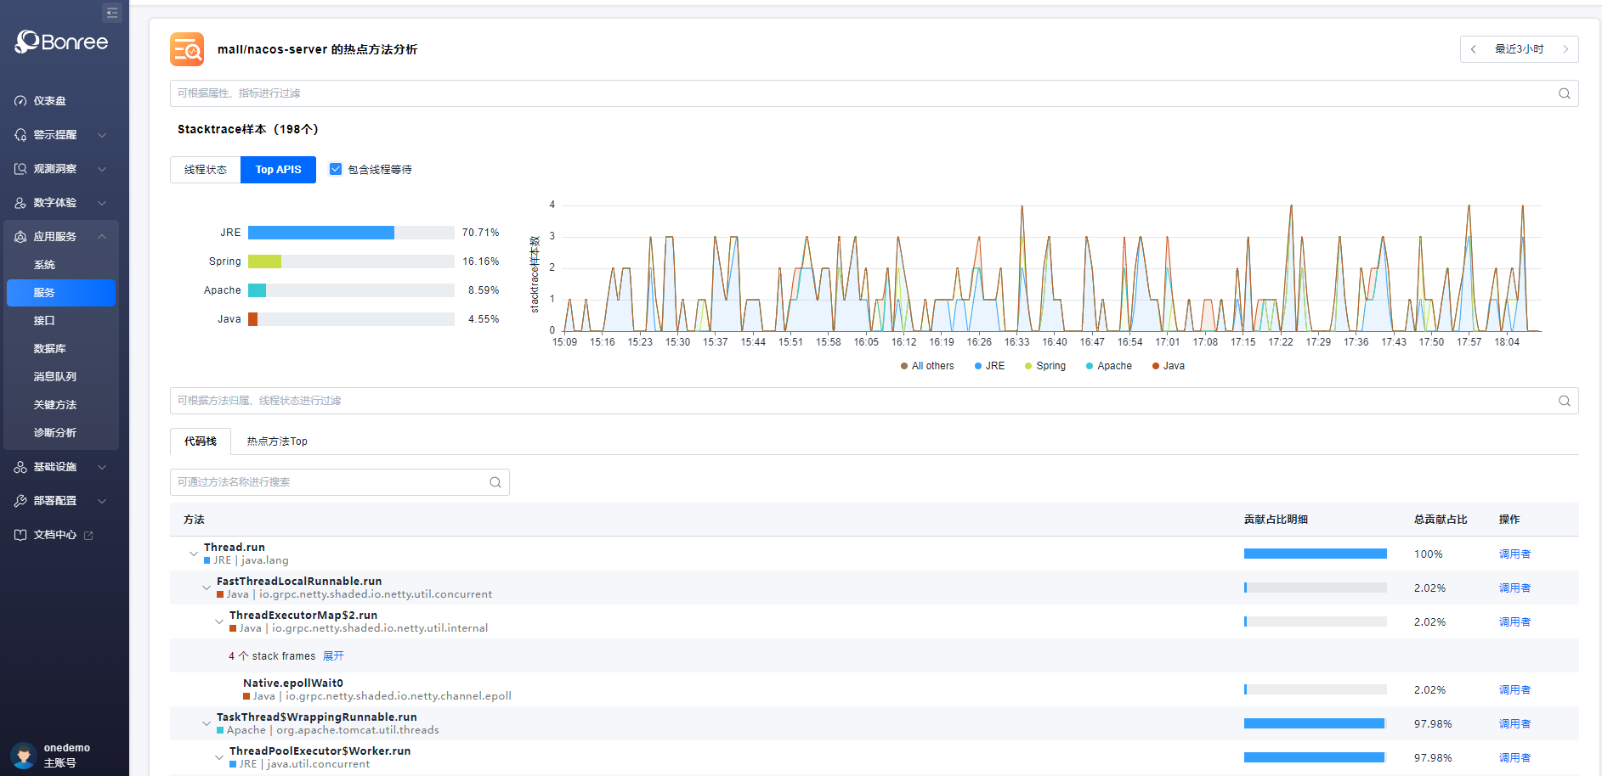Go to next time range with the right arrow
Screen dimensions: 1602x776
pos(1565,49)
